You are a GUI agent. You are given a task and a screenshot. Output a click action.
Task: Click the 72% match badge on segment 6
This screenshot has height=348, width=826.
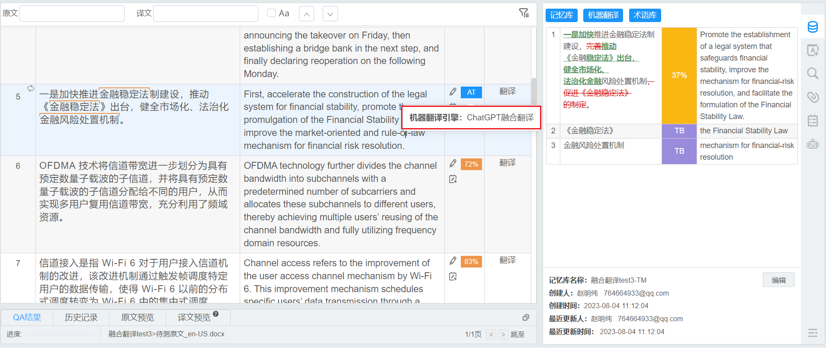(471, 164)
